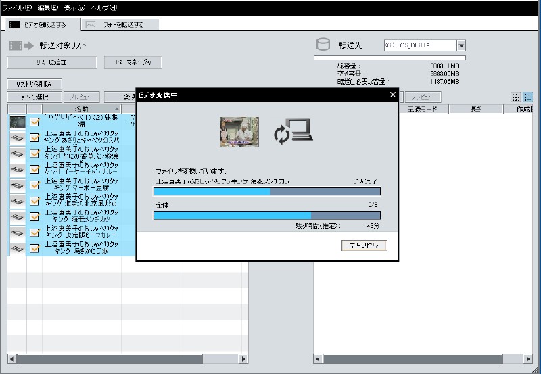
Task: Click the 名前 column header sort arrow
Action: [x=116, y=109]
